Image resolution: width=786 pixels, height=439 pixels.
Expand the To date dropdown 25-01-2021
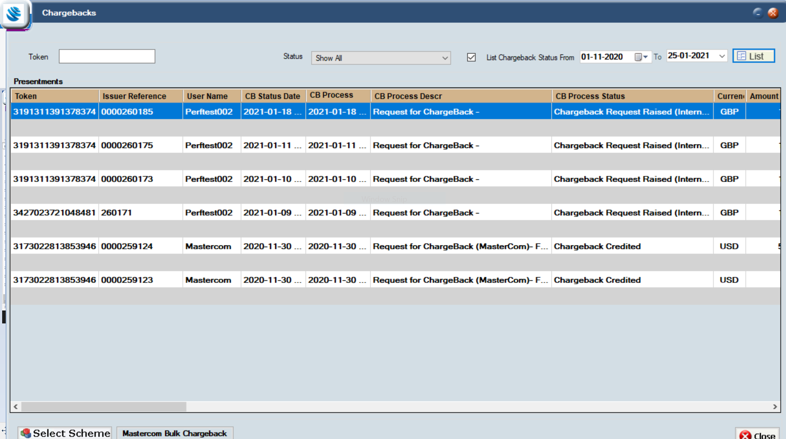pyautogui.click(x=722, y=56)
